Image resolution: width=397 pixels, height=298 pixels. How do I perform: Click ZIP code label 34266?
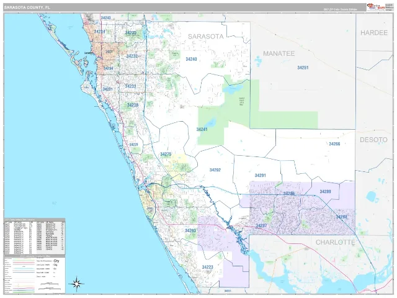(334, 144)
